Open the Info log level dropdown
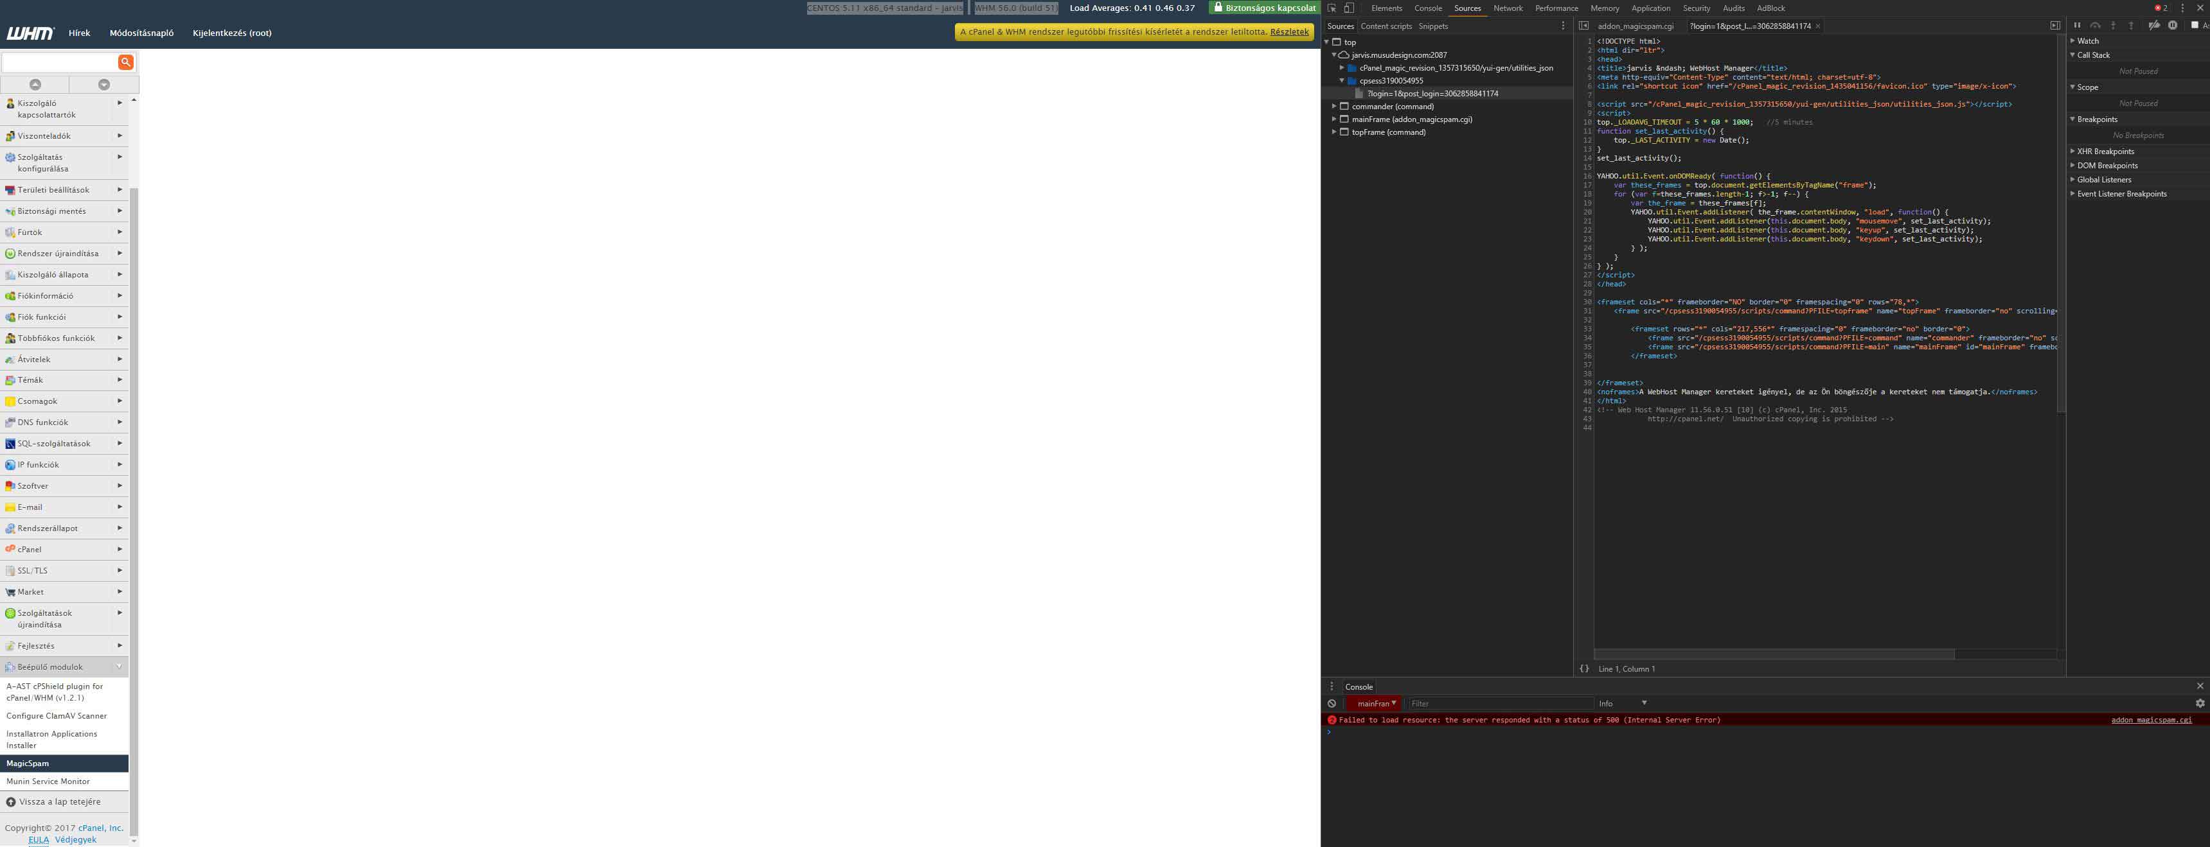This screenshot has width=2210, height=847. 1623,703
